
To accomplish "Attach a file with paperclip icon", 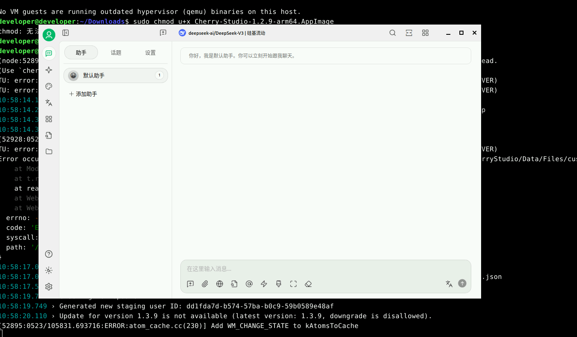I will pos(205,284).
